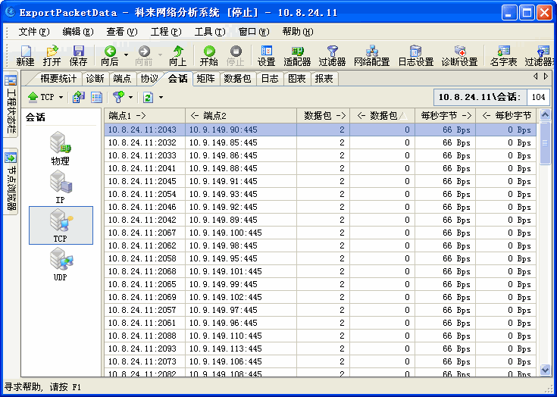Select UDP conversation type in sidebar
Viewport: 557px width, 397px height.
pos(61,264)
